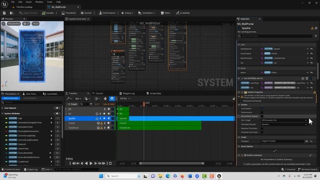Open the Sim Target dropdown

click(284, 120)
